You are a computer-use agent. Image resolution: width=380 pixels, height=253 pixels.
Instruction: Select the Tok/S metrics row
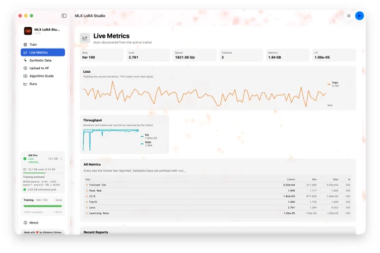(x=217, y=202)
